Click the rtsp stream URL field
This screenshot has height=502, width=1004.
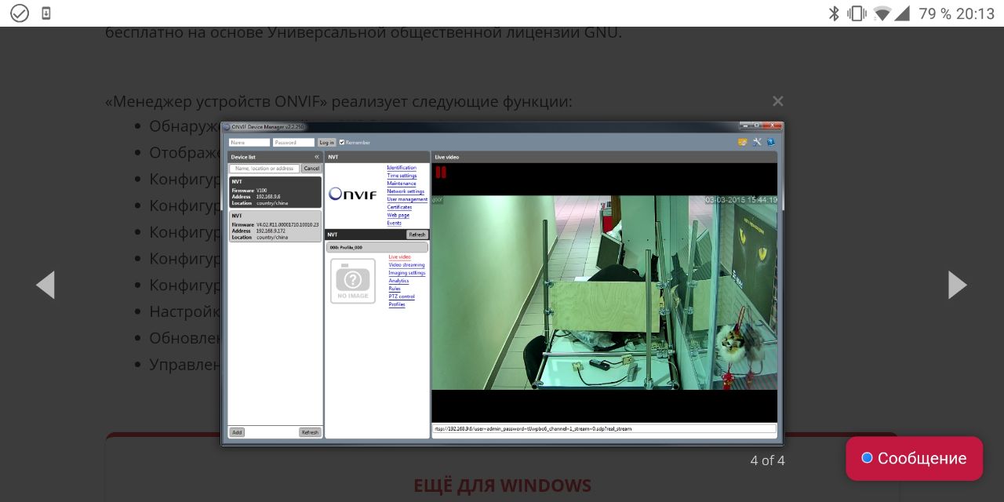tap(604, 429)
